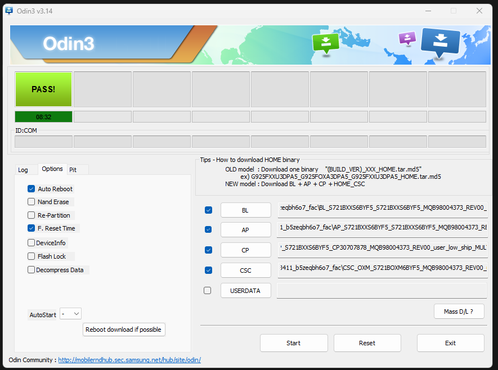Screen dimensions: 498x370
Task: Uncheck the Auto Reboot option
Action: 32,189
